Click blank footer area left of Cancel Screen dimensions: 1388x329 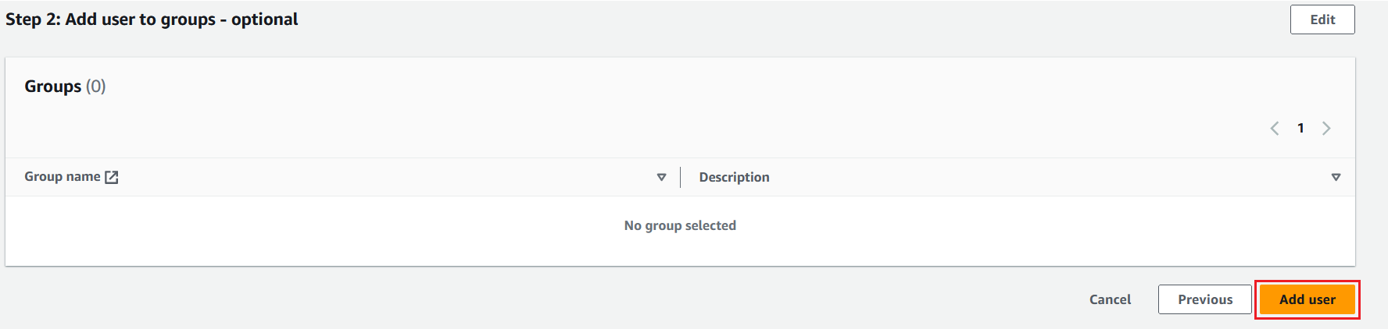tap(547, 299)
